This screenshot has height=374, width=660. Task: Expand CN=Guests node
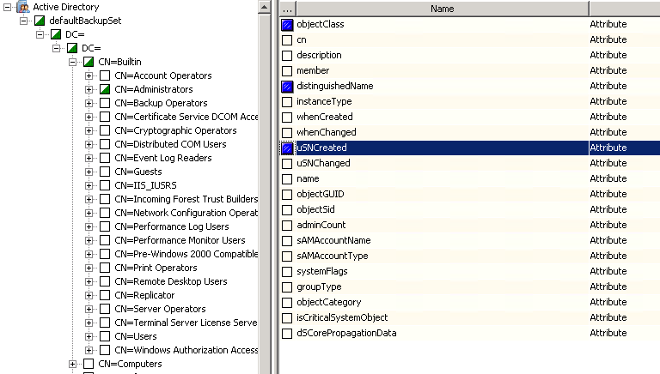(89, 172)
